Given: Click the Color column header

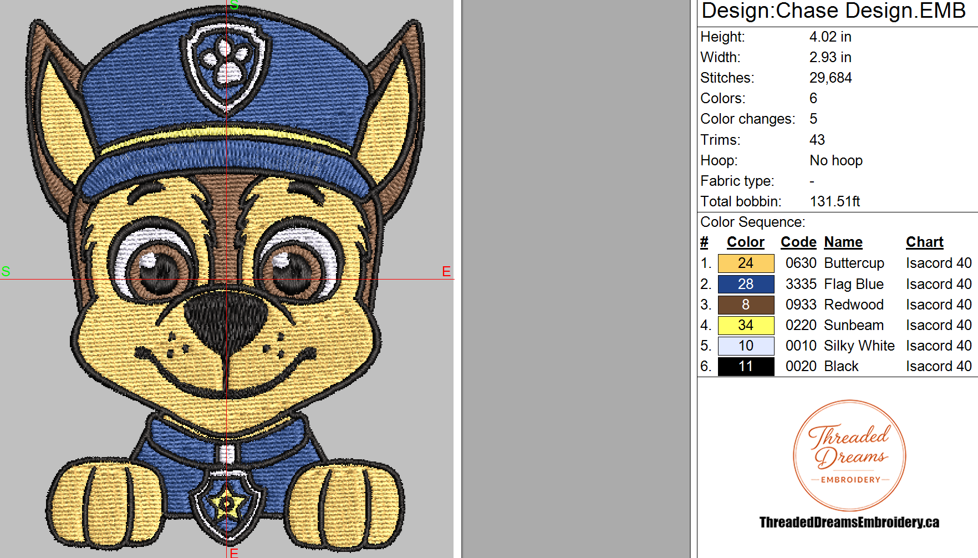Looking at the screenshot, I should pyautogui.click(x=746, y=242).
